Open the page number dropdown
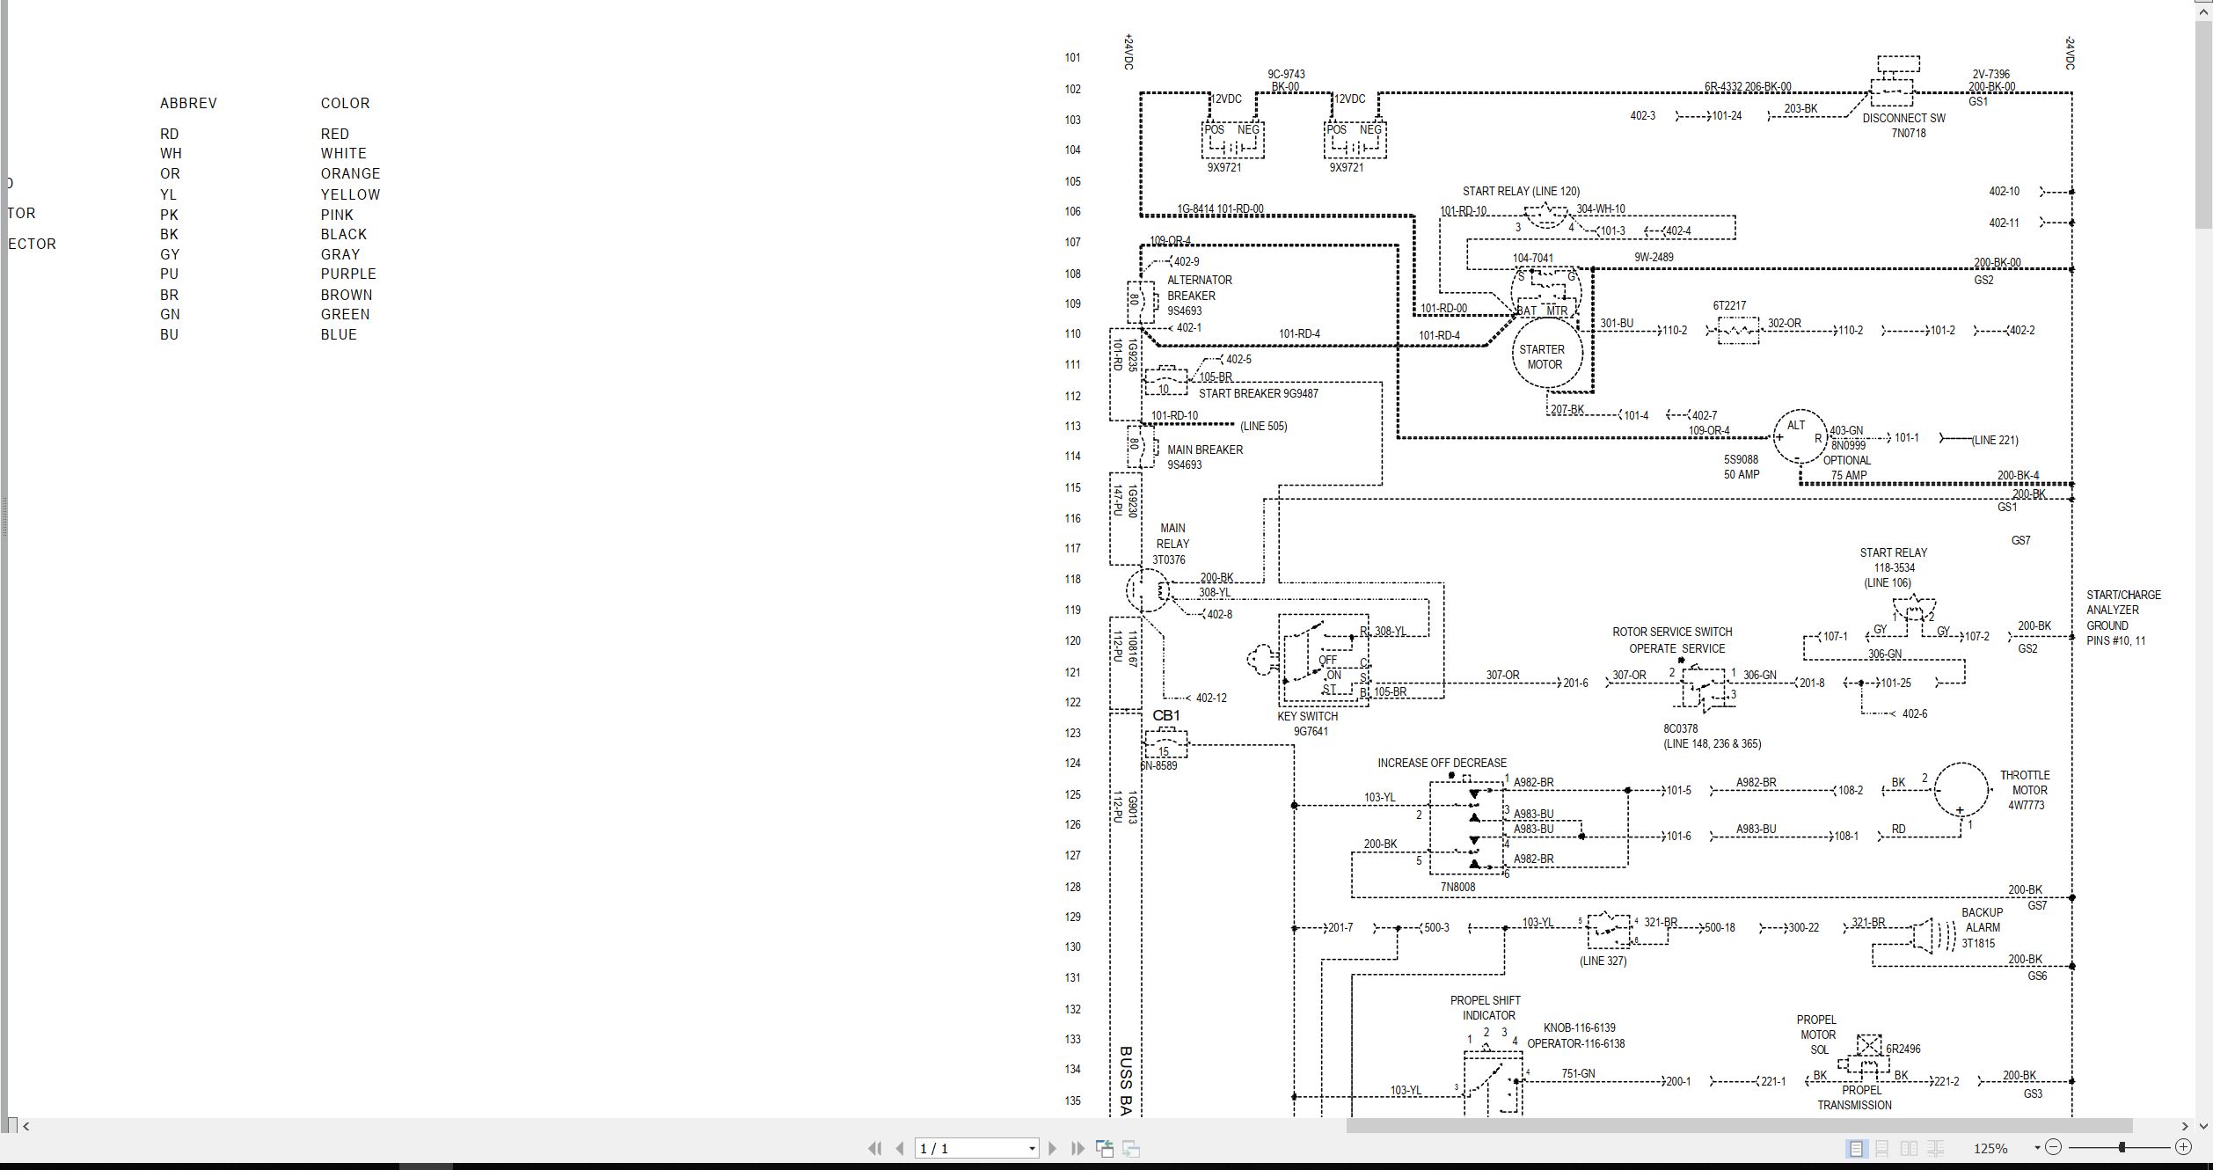Screen dimensions: 2213x1170 click(1032, 1149)
